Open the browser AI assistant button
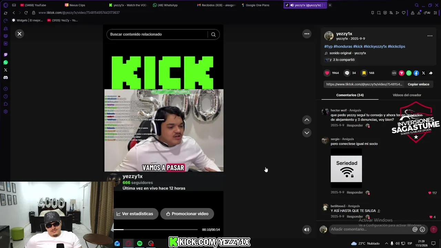The height and width of the screenshot is (248, 441). click(427, 13)
